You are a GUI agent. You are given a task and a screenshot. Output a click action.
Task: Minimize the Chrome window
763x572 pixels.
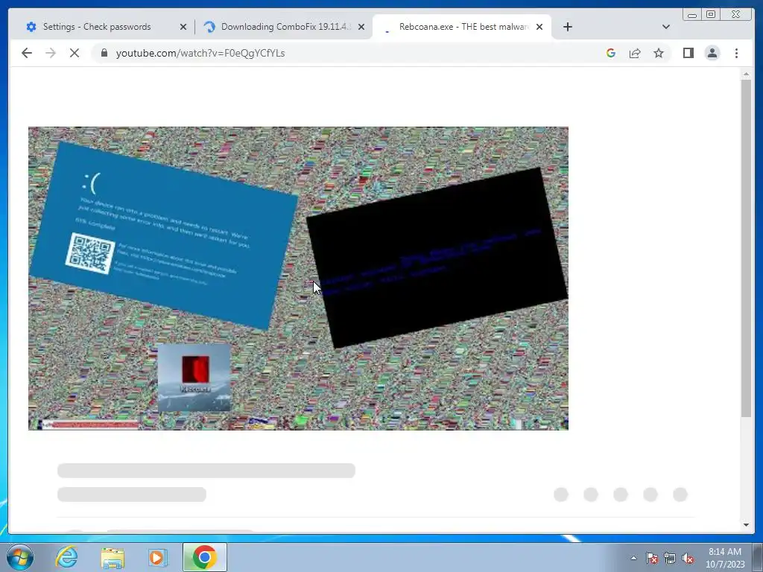(x=692, y=15)
